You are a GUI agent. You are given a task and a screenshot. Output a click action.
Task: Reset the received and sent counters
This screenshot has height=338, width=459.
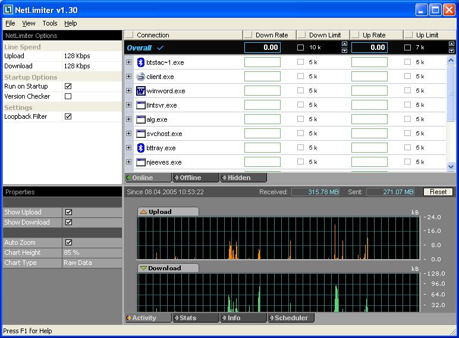438,192
